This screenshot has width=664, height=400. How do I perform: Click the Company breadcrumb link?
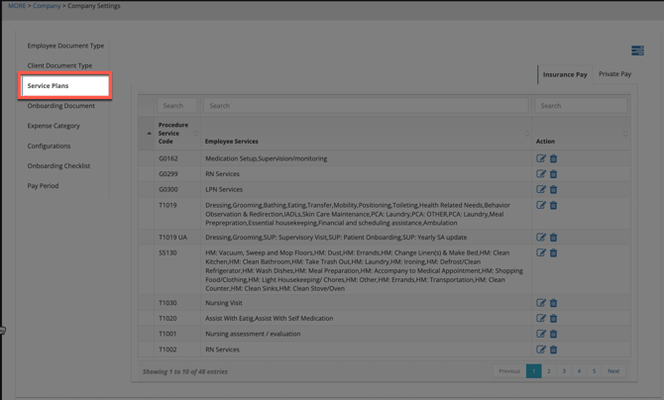point(47,6)
